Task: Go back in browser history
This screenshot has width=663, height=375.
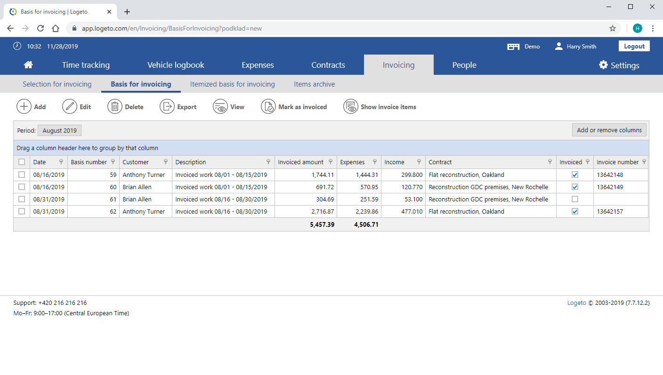Action: pyautogui.click(x=10, y=28)
